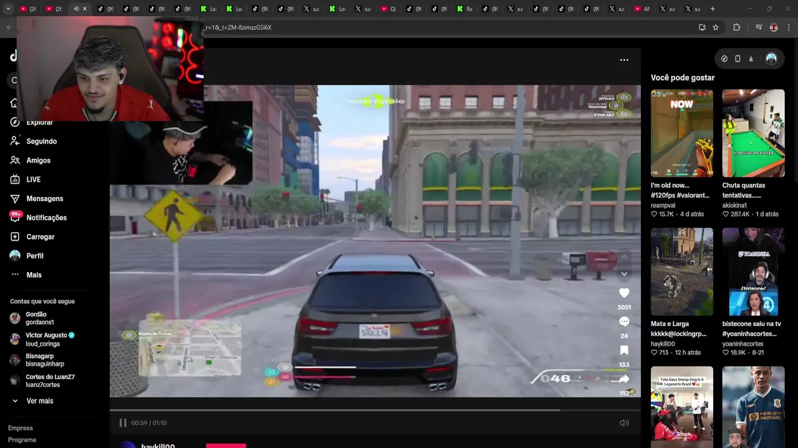The height and width of the screenshot is (448, 798).
Task: Open followed account Victor Augusto
Action: 42,339
